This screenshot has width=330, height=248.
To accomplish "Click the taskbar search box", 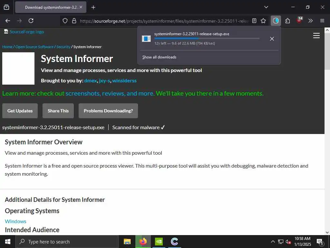I will coord(67,242).
